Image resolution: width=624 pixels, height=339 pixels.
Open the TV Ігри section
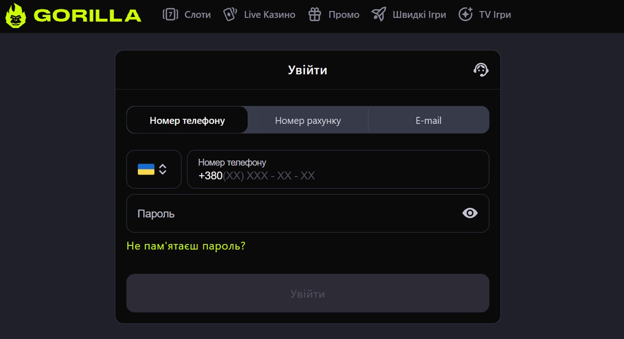pos(495,15)
